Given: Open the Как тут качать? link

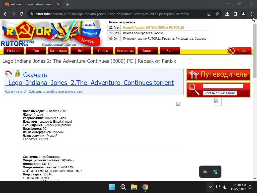Looking at the screenshot, I should click(x=16, y=91).
